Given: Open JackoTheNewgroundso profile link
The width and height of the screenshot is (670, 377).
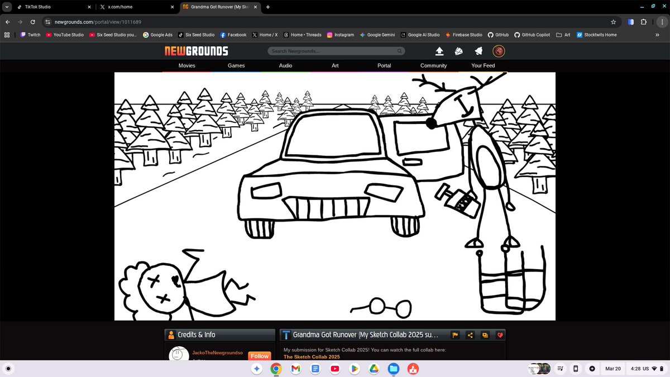Looking at the screenshot, I should pos(217,353).
